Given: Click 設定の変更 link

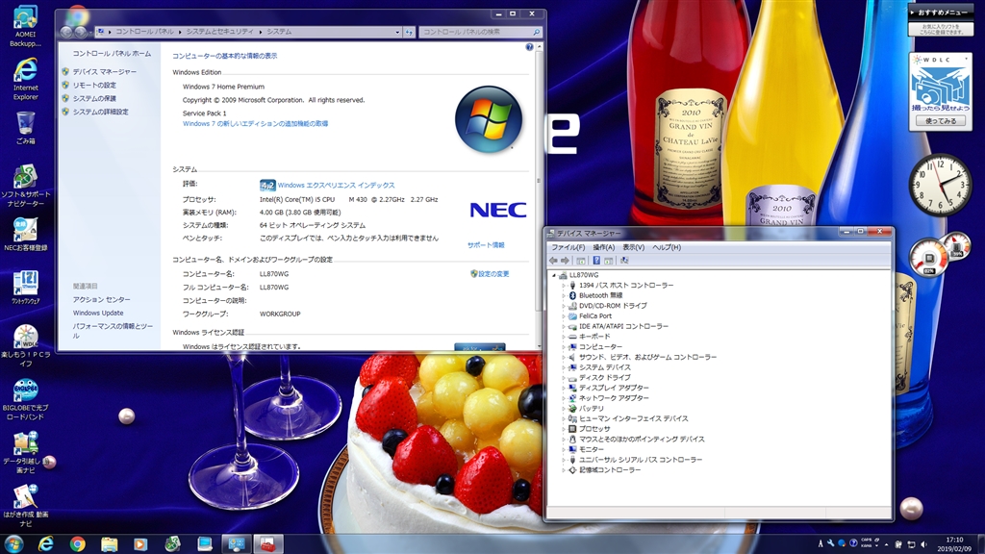Looking at the screenshot, I should pos(493,274).
